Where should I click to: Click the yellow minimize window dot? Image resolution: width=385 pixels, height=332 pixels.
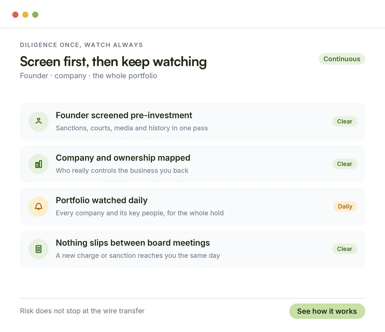[25, 15]
